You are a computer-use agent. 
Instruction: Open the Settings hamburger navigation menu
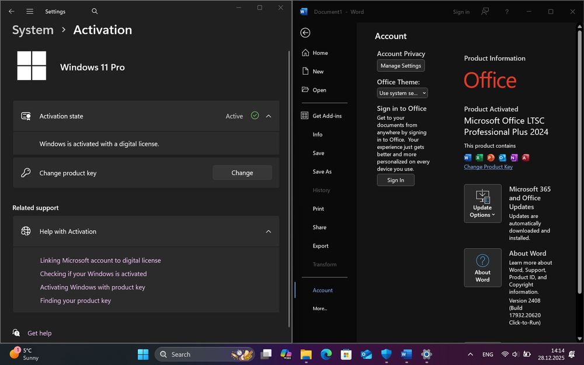tap(30, 11)
